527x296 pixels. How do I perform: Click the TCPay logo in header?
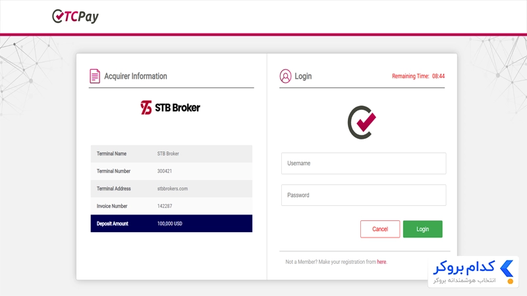pyautogui.click(x=75, y=16)
